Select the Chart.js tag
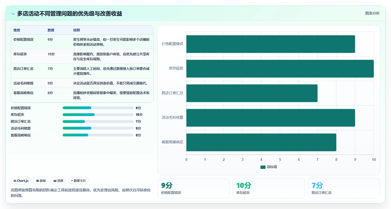Image resolution: width=391 pixels, height=209 pixels. (21, 181)
